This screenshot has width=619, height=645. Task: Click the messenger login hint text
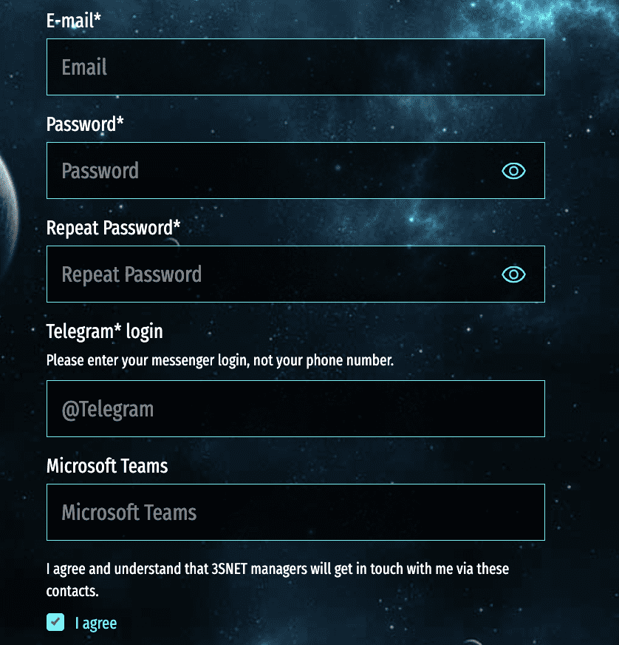pyautogui.click(x=219, y=360)
